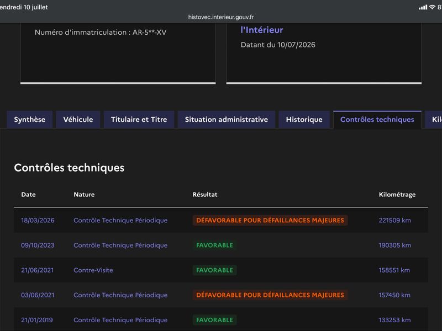Click the Favorable badge in the Contre-Visite row
This screenshot has width=442, height=331.
click(x=214, y=270)
